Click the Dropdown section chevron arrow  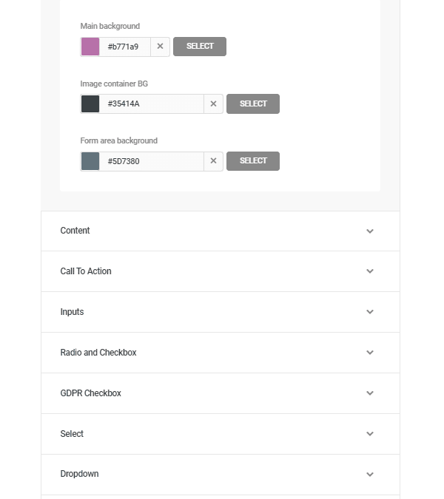point(370,475)
